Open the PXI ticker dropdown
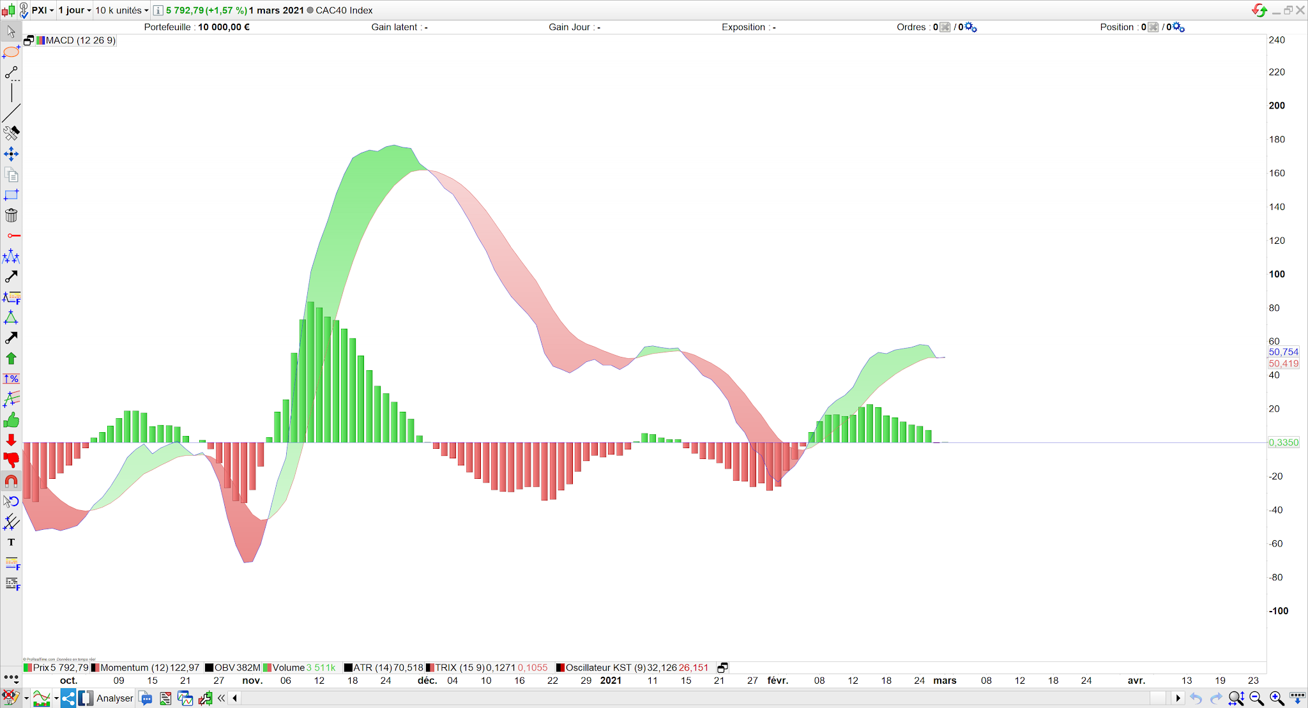Viewport: 1308px width, 708px height. click(43, 10)
